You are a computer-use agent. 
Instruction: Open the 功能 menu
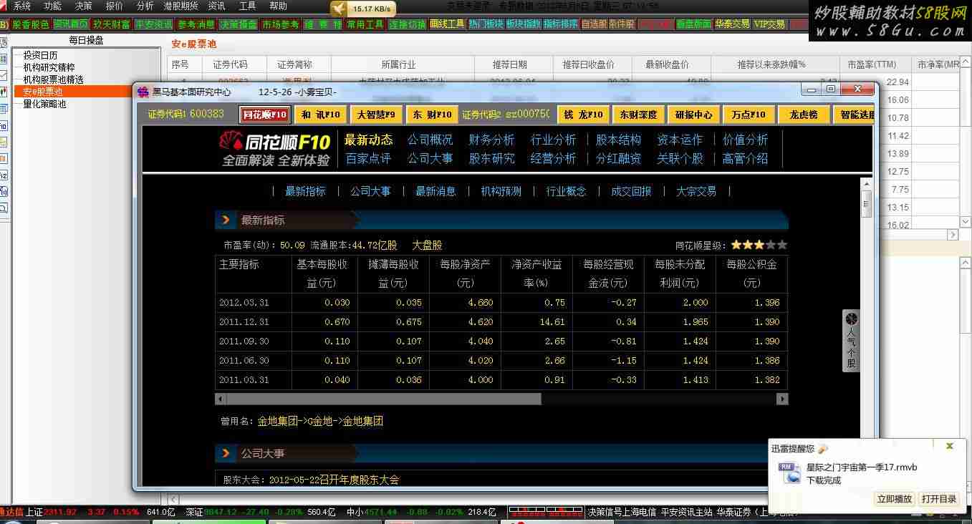[x=53, y=6]
